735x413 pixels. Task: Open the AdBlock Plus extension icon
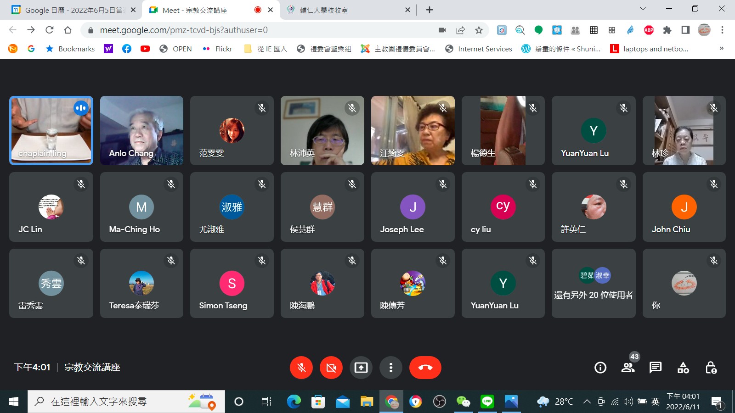point(649,30)
